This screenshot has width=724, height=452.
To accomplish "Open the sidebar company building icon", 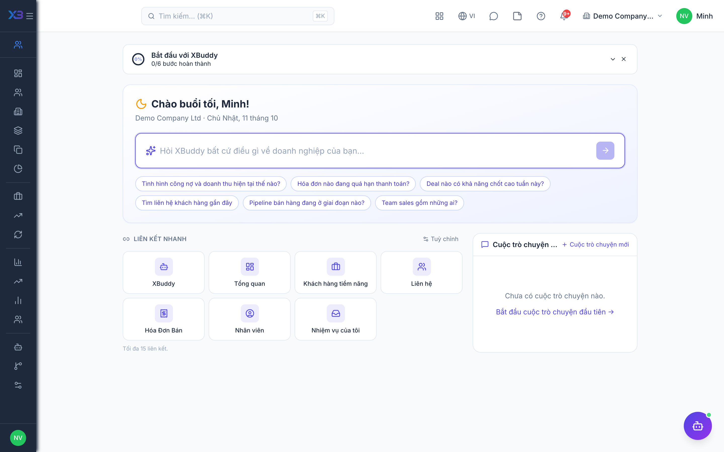I will point(18,111).
